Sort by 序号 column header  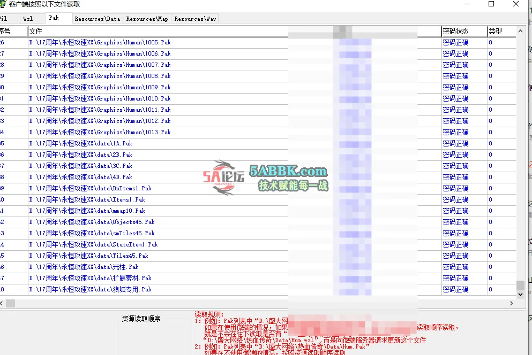[x=13, y=31]
